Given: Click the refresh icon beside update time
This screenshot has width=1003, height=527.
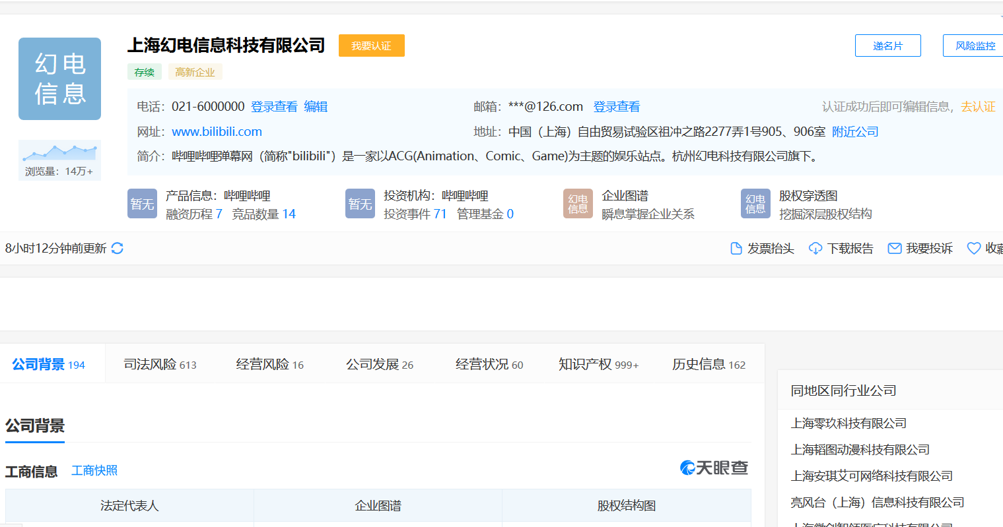Looking at the screenshot, I should 118,248.
